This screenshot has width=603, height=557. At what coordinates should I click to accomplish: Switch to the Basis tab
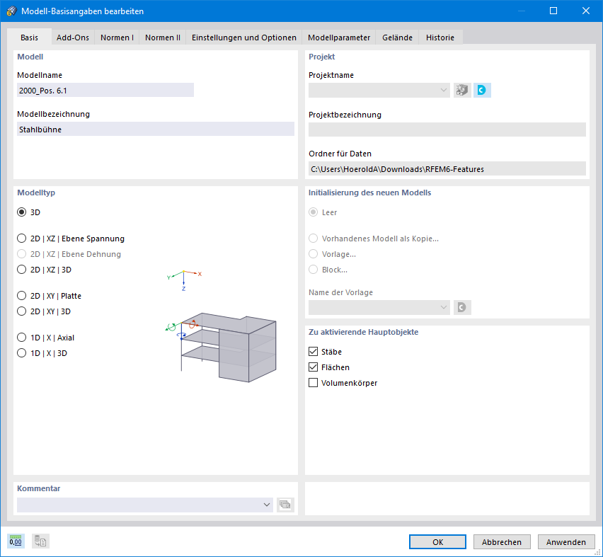[x=29, y=38]
